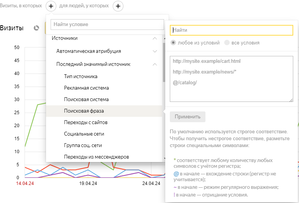Pick 'Социальные сети' condition
299x203 pixels.
[84, 134]
